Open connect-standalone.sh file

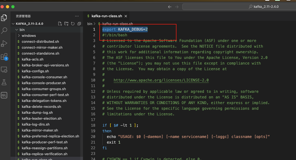coord(40,53)
